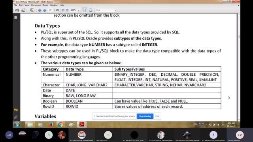Open the Paint taskbar icon
The width and height of the screenshot is (253, 142).
click(71, 125)
